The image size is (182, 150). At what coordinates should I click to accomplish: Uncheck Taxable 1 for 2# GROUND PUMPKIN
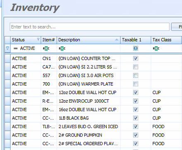(x=136, y=135)
